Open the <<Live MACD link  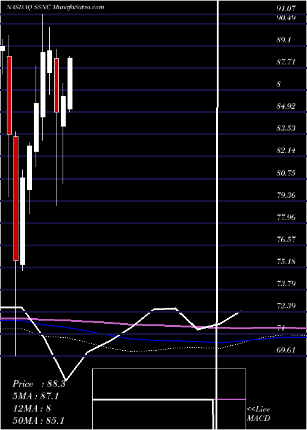pos(258,414)
